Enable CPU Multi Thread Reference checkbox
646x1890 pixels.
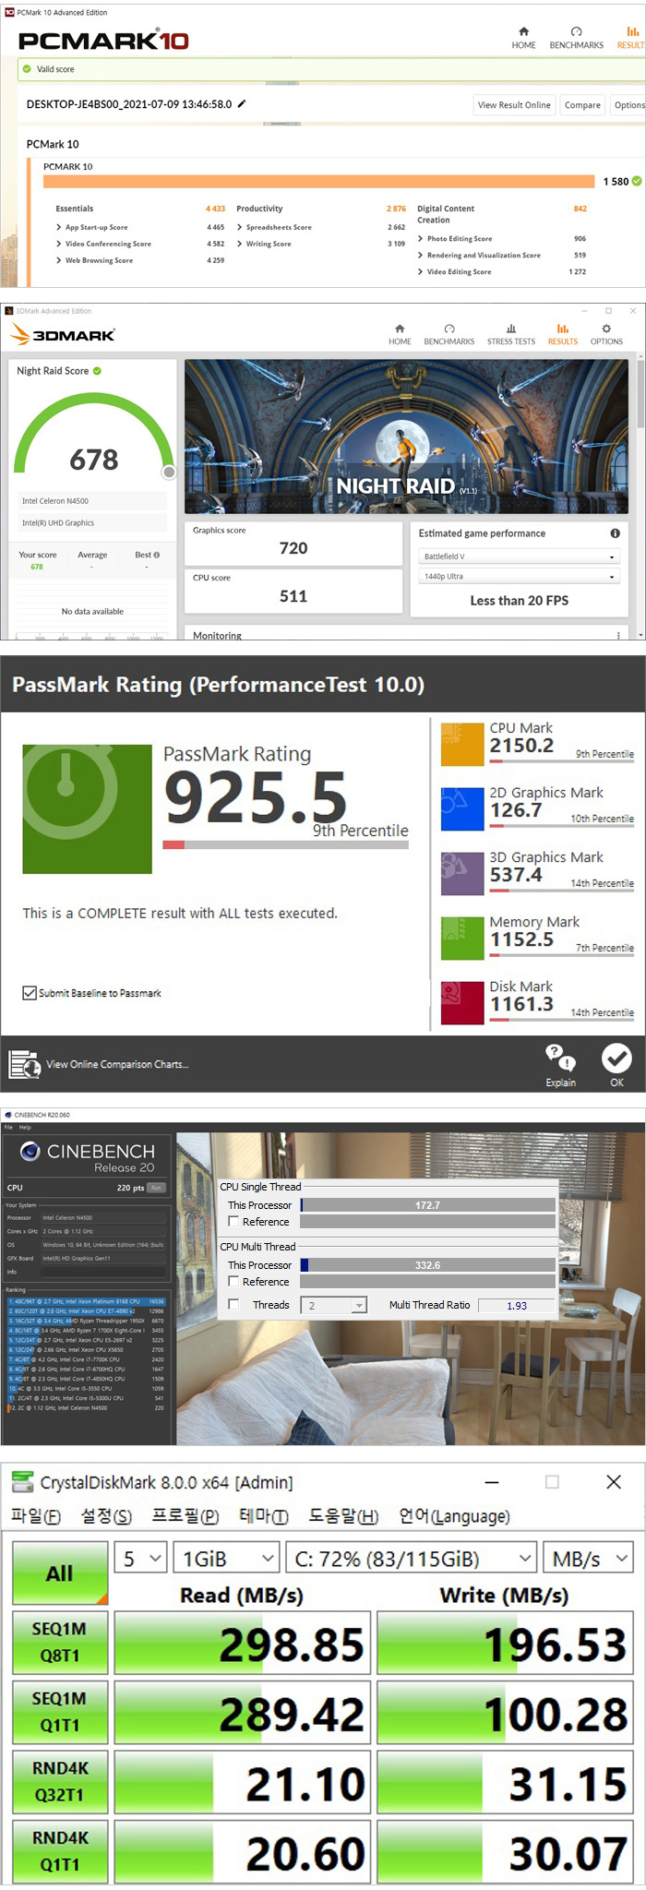(x=233, y=1281)
